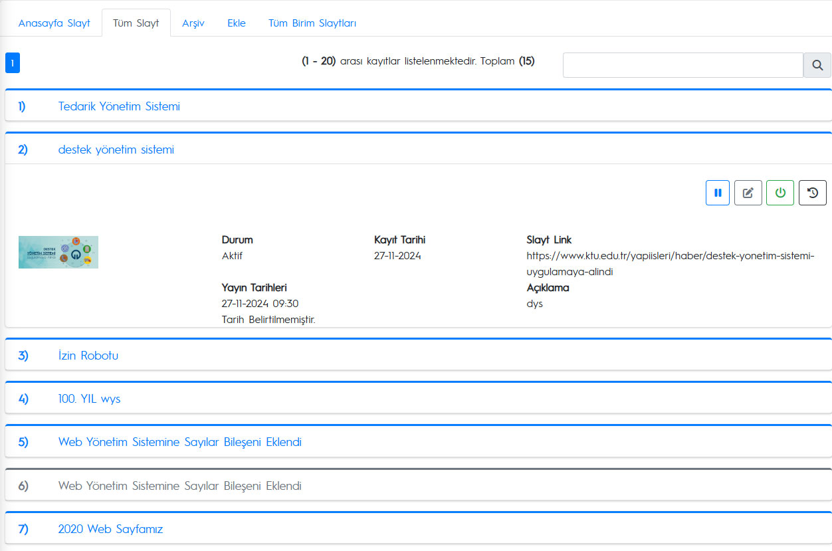Click publish date 27-11-2024 09:30
Screen dimensions: 832x551
(x=260, y=303)
